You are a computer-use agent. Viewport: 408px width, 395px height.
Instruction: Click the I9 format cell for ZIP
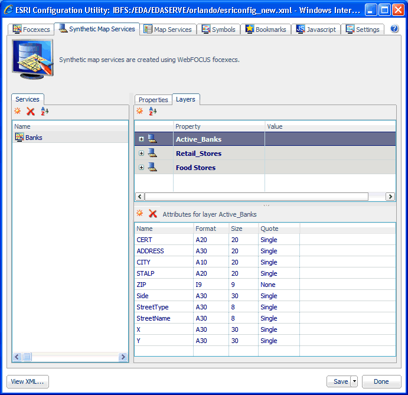coord(211,285)
